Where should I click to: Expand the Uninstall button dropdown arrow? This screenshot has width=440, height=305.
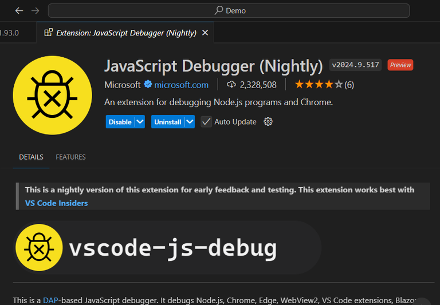(190, 122)
